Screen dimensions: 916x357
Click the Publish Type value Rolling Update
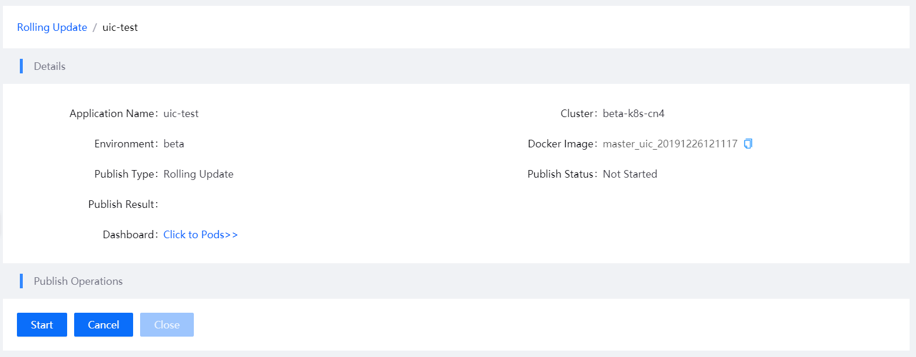pos(198,174)
